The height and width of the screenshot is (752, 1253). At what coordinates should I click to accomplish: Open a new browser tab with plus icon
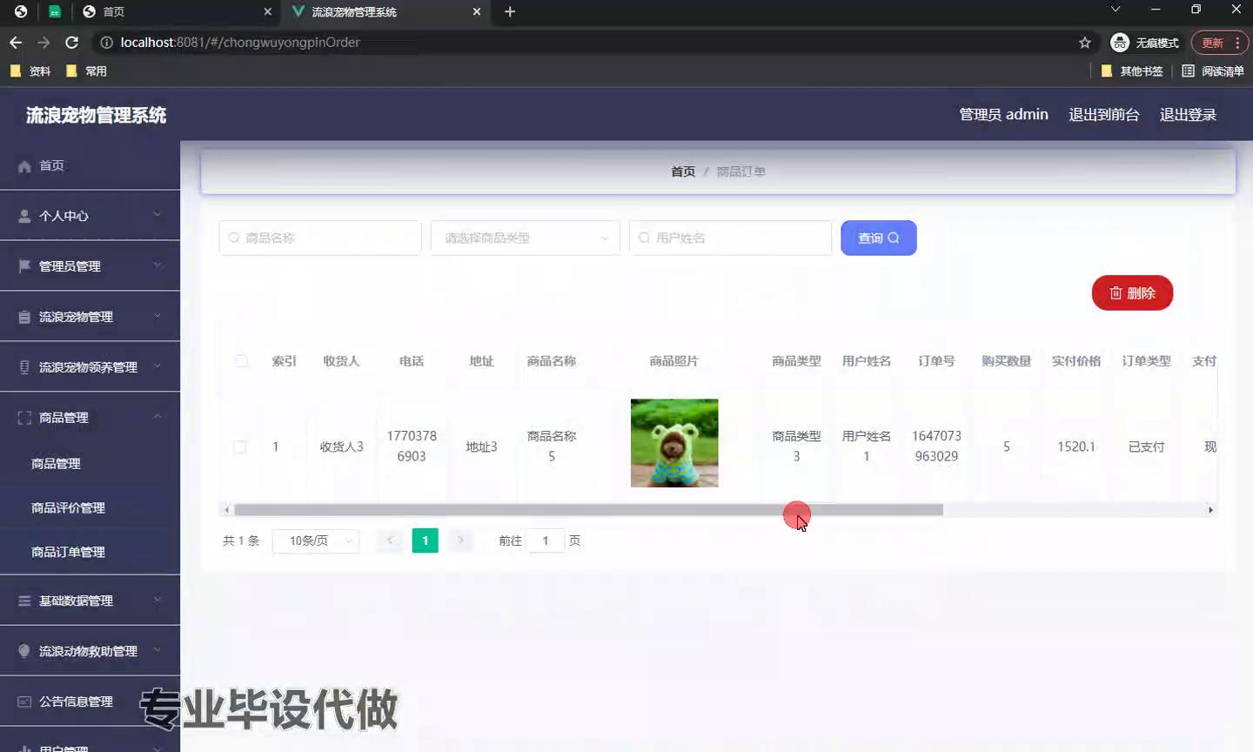[x=510, y=11]
